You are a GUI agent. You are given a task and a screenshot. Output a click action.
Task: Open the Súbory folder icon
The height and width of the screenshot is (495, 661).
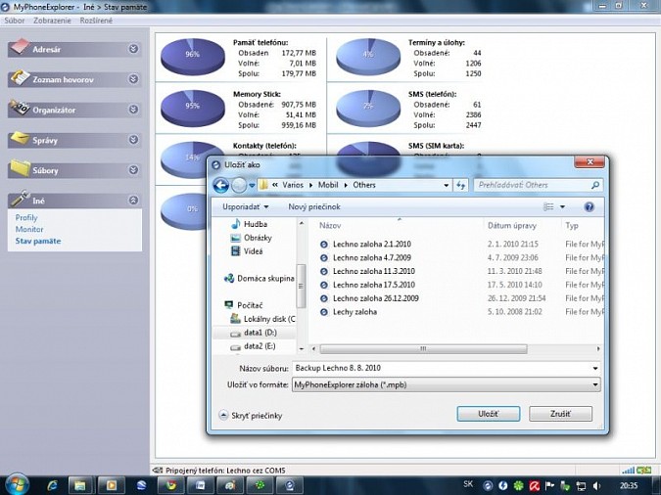20,168
